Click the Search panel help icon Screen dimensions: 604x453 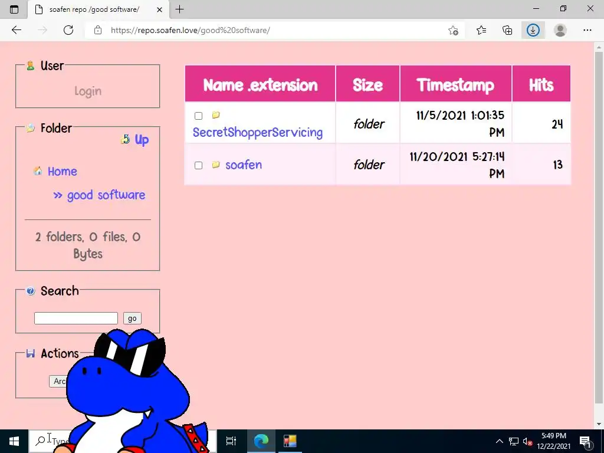coord(31,291)
